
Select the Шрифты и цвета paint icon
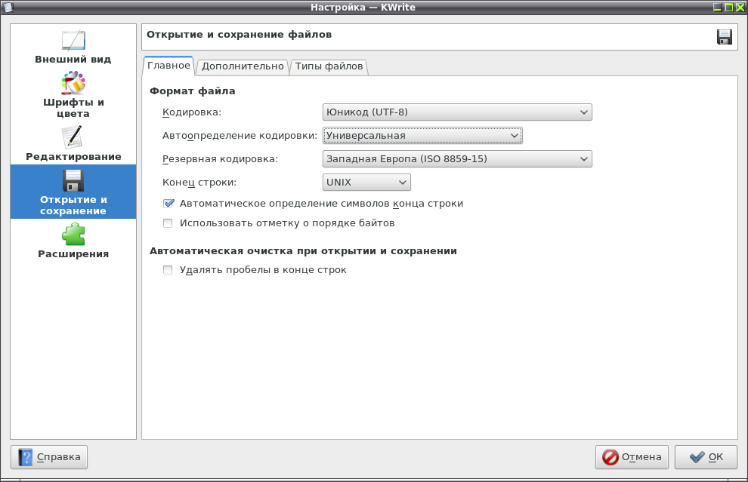73,83
